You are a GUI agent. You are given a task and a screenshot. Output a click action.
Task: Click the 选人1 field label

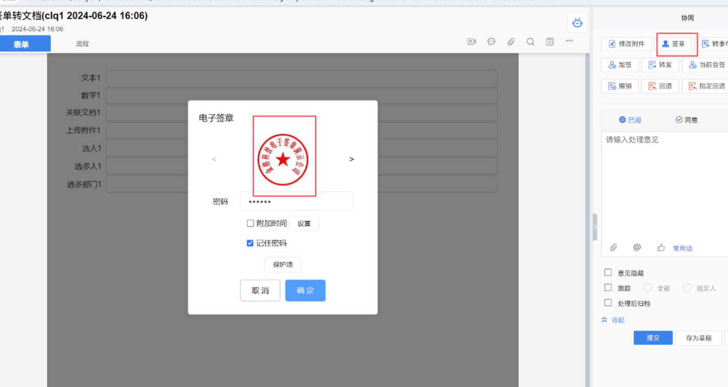[x=91, y=148]
